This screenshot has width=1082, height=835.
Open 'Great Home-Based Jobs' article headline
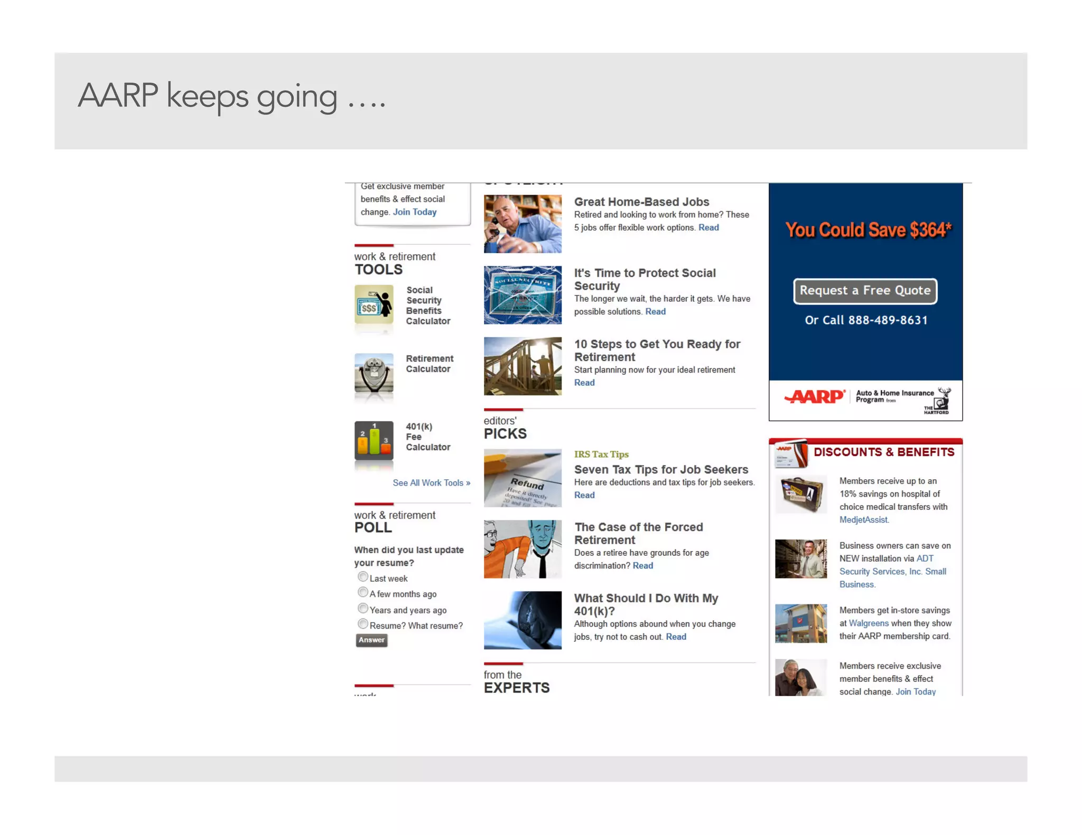tap(641, 202)
